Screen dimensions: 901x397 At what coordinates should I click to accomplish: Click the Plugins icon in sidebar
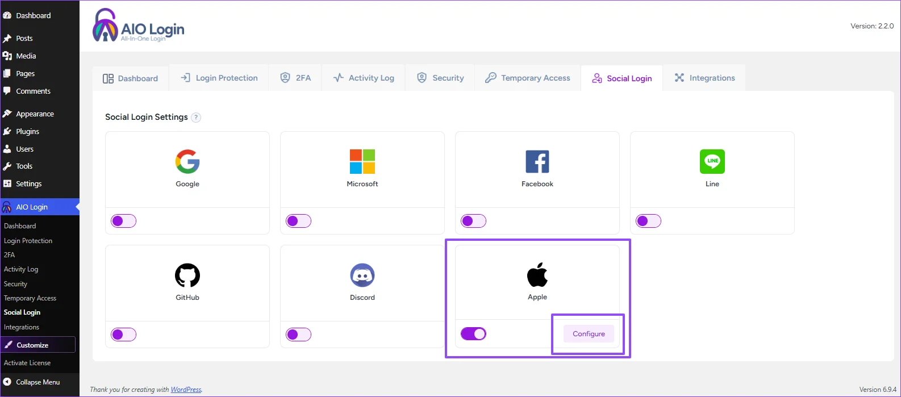click(7, 131)
